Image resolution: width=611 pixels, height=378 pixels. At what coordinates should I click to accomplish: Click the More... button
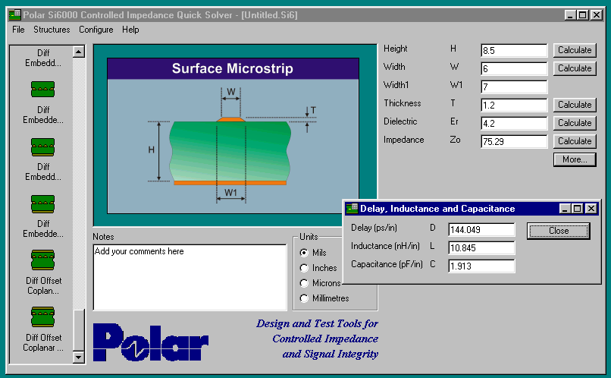[x=575, y=159]
